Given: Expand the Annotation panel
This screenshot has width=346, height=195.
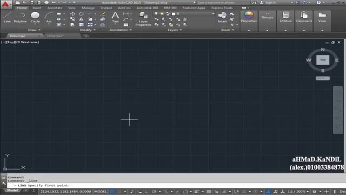Looking at the screenshot, I should pyautogui.click(x=121, y=30).
